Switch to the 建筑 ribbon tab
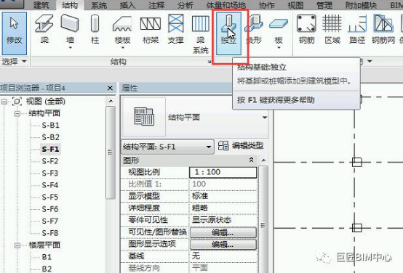403x273 pixels. coord(41,5)
